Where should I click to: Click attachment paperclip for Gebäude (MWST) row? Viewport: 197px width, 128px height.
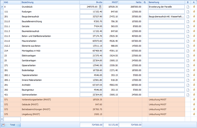pos(194,104)
